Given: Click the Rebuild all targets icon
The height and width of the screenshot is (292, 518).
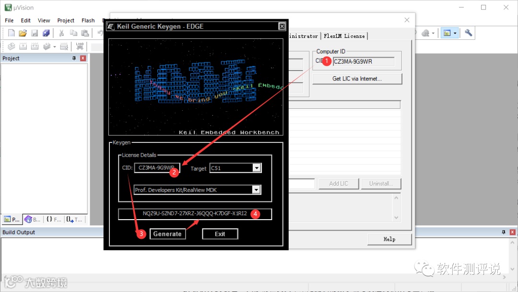Looking at the screenshot, I should [x=35, y=46].
